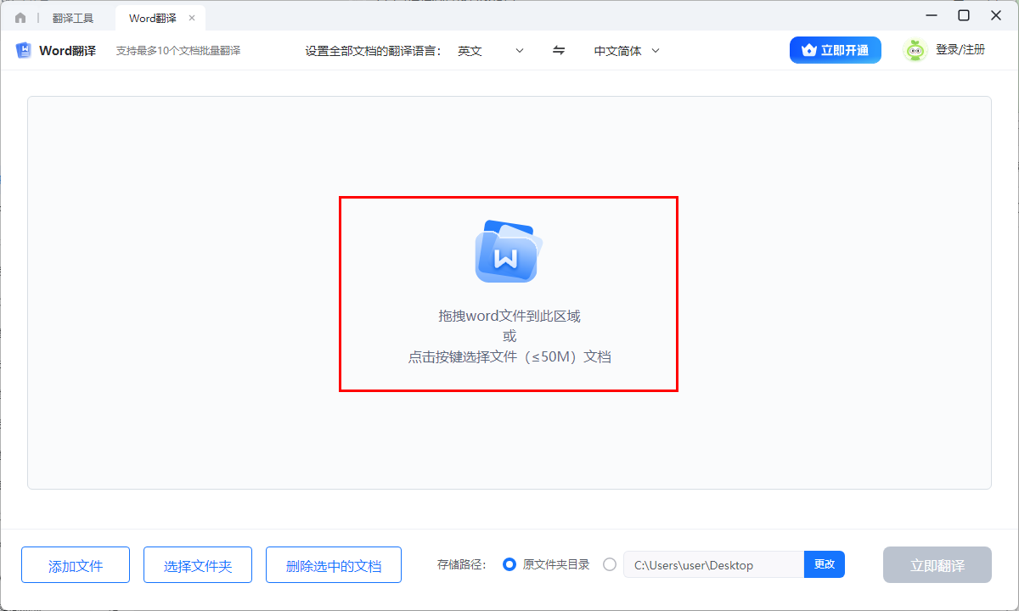Viewport: 1019px width, 611px height.
Task: Select the custom path radio button
Action: [x=610, y=564]
